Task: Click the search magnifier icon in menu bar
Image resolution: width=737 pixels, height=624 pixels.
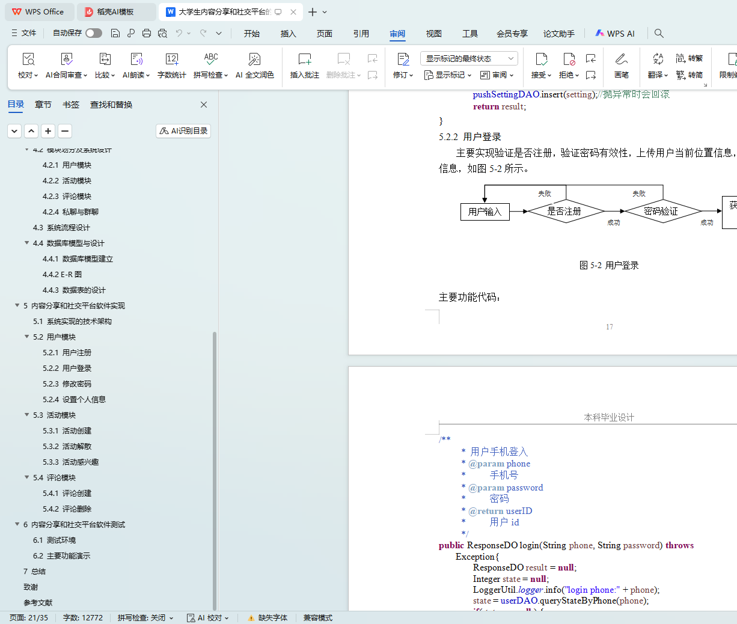Action: pos(659,34)
